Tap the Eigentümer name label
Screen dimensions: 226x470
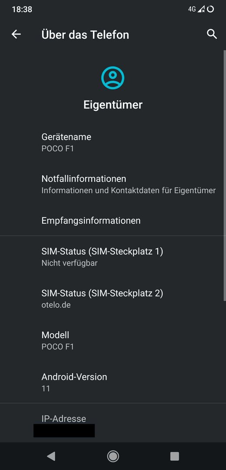113,105
